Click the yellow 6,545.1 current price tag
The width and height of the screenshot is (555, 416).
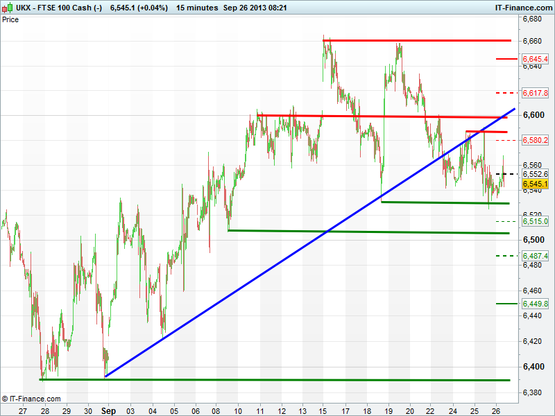535,184
